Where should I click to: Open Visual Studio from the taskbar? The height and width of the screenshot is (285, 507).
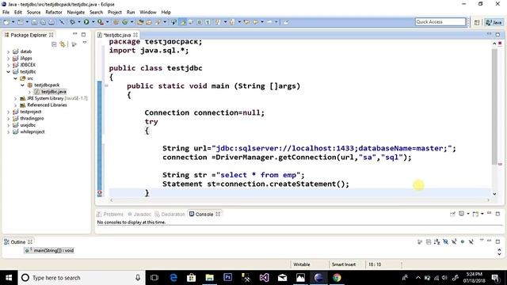(x=264, y=278)
